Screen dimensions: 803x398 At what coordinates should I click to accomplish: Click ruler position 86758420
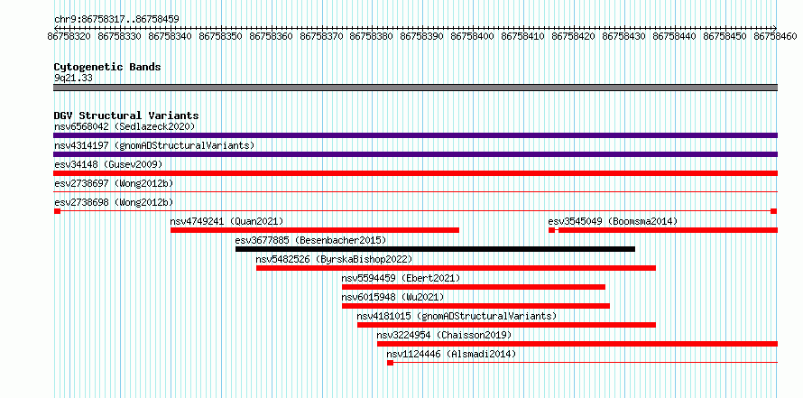click(574, 36)
